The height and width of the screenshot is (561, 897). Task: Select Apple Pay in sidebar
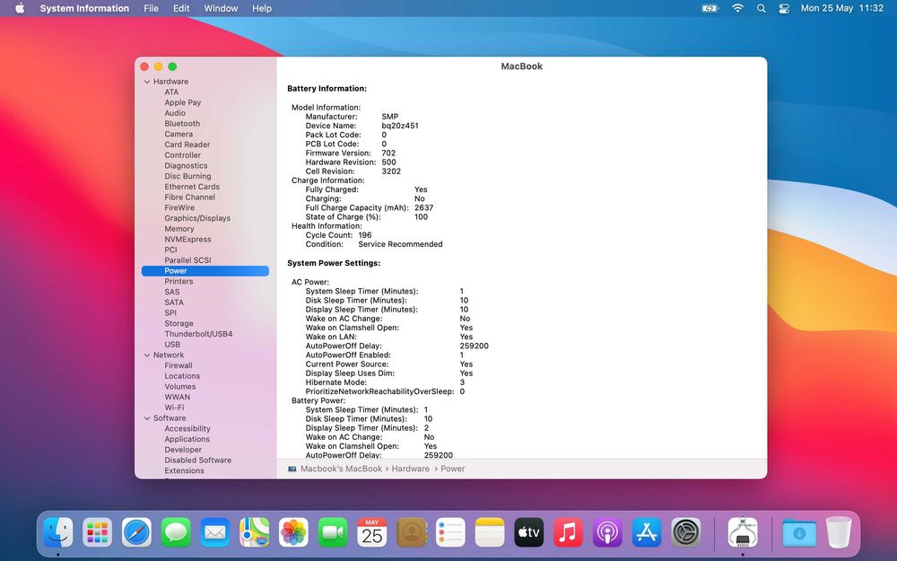point(182,102)
